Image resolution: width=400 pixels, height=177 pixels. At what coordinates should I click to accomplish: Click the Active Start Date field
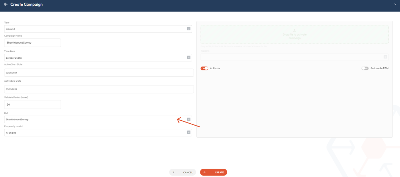(99, 73)
